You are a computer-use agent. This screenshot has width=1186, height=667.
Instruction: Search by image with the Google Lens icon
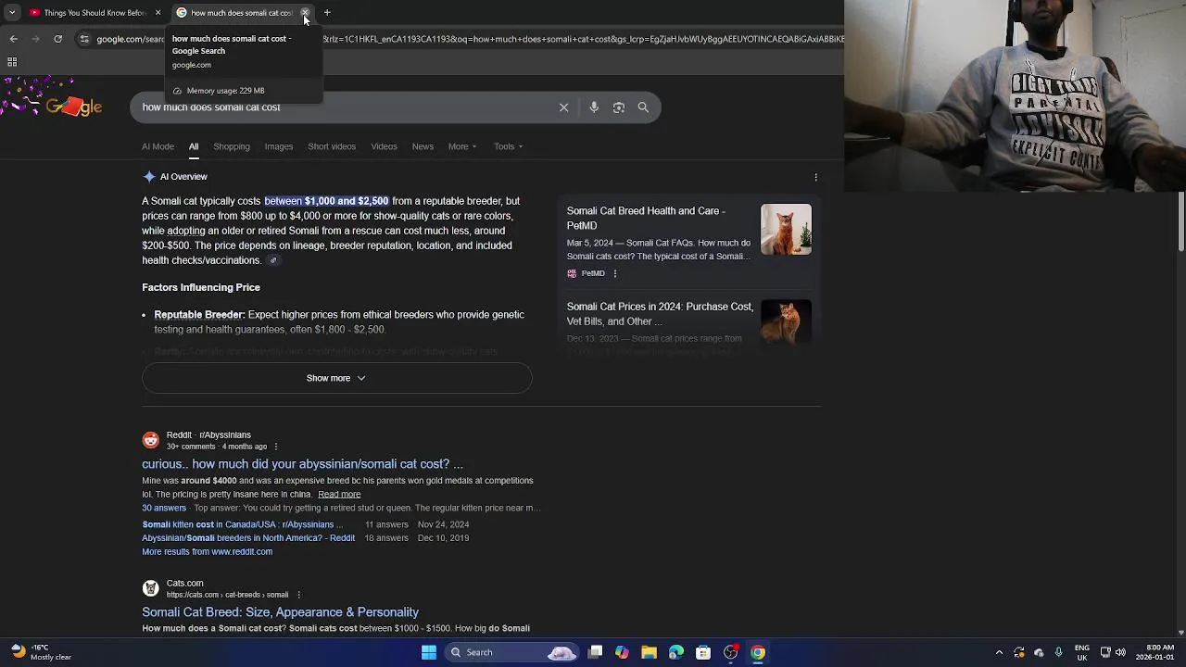618,107
